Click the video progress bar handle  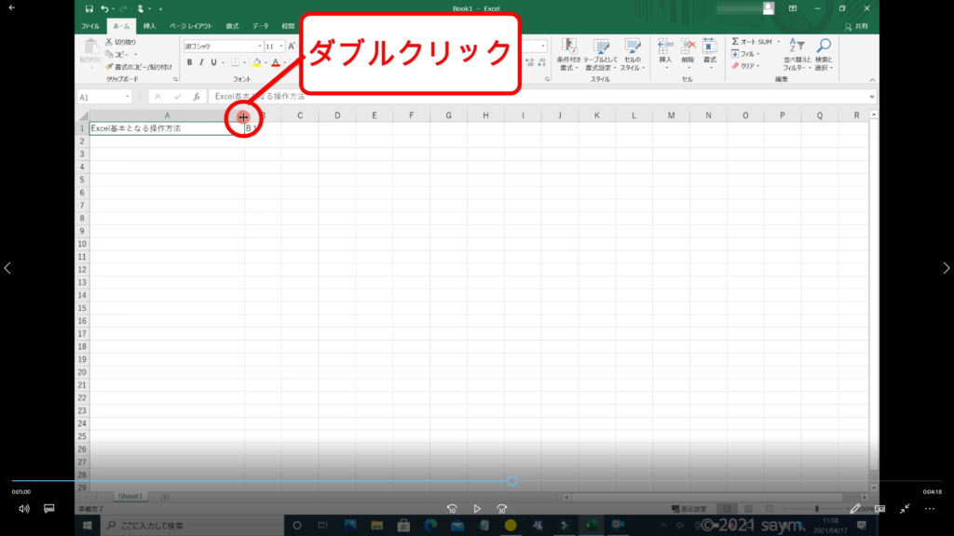(512, 481)
